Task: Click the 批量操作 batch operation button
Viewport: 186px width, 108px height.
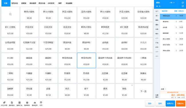Action: coord(157,96)
